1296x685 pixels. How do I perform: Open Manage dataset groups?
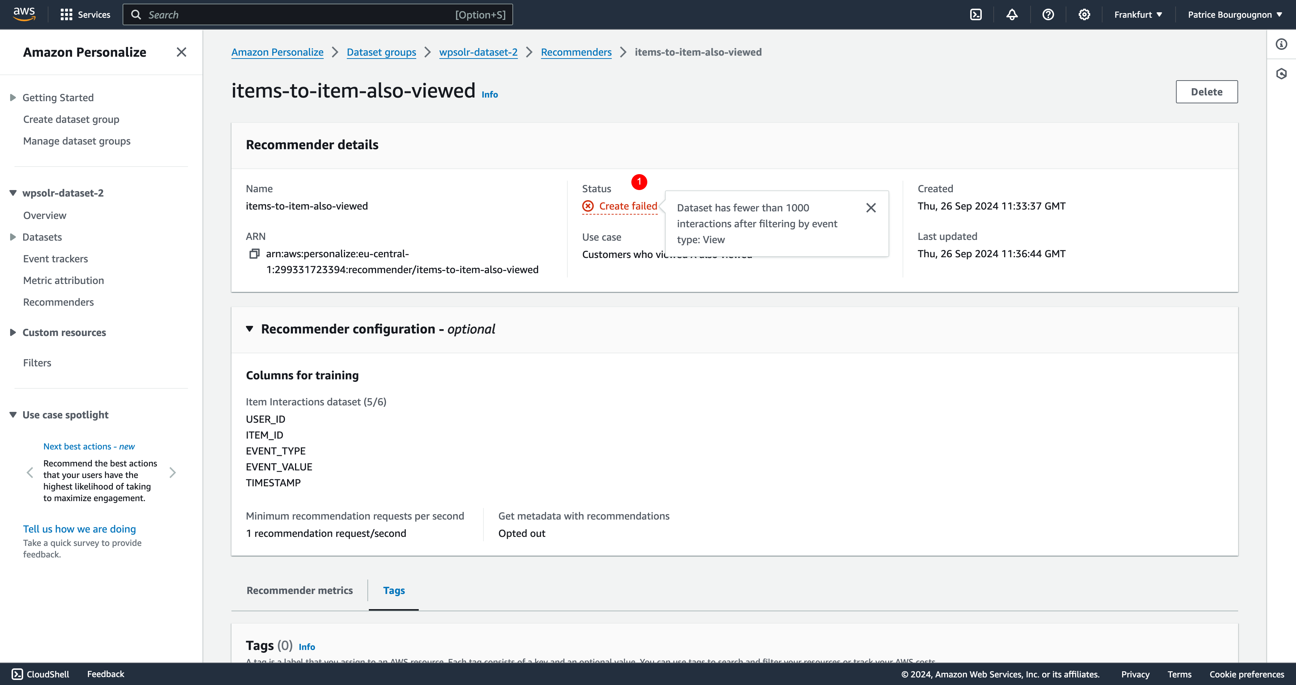[x=76, y=141]
